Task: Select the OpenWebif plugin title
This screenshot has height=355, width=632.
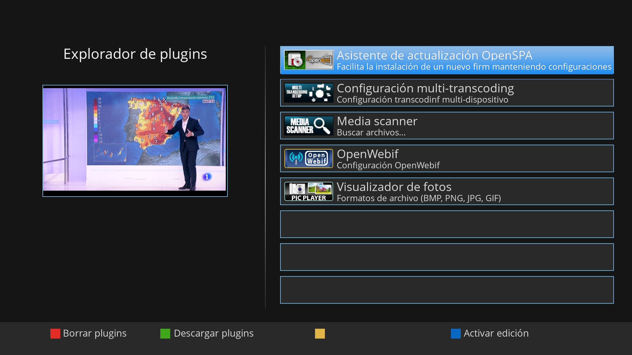Action: point(367,154)
